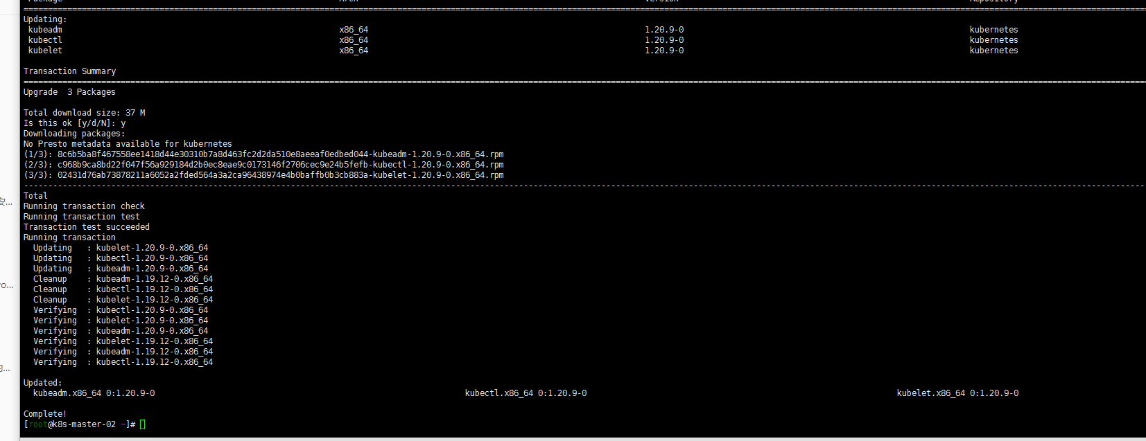Click 'Updating : kubelet-1.20.9-0.x86_64' line
Image resolution: width=1146 pixels, height=441 pixels.
coord(121,248)
